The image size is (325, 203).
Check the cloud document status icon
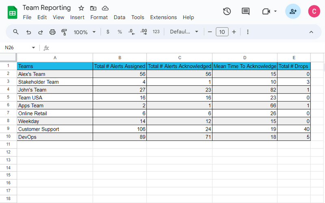tap(105, 8)
